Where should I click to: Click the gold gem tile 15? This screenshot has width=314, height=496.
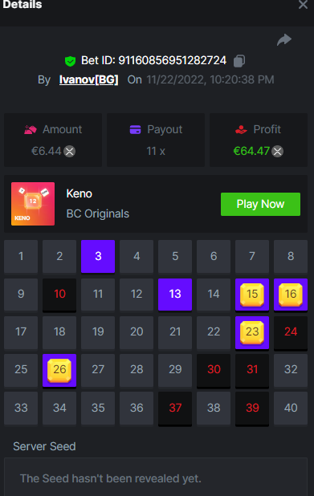252,295
